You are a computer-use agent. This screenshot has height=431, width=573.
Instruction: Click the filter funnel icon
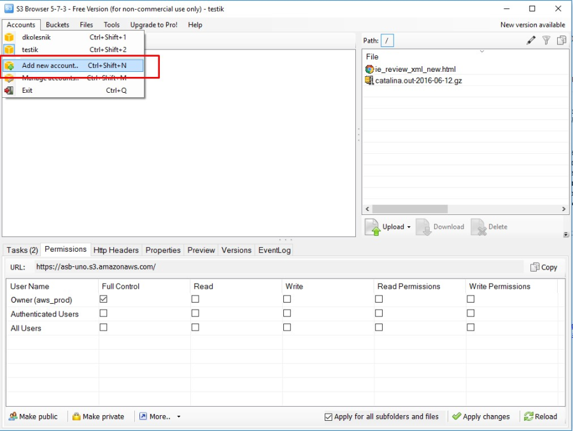point(546,40)
